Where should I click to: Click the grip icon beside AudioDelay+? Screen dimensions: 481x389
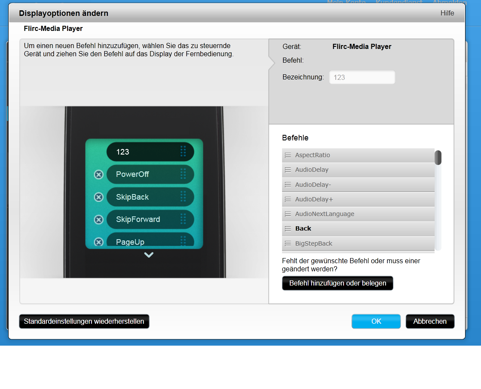pos(288,199)
